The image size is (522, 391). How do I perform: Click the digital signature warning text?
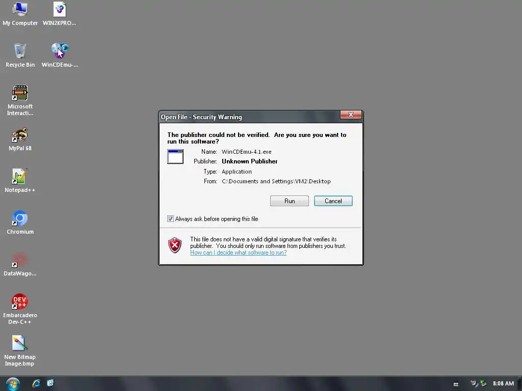click(x=268, y=242)
